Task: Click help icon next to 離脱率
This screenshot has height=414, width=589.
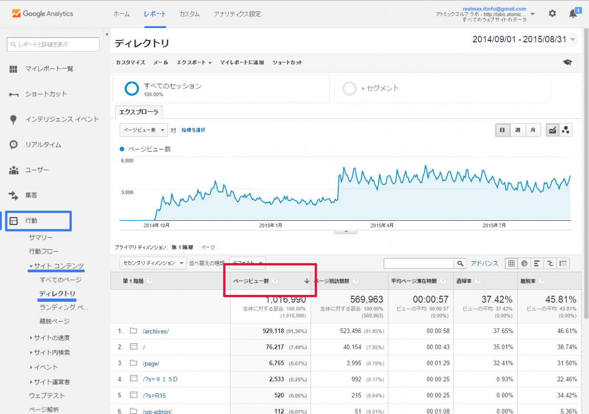Action: click(x=541, y=281)
